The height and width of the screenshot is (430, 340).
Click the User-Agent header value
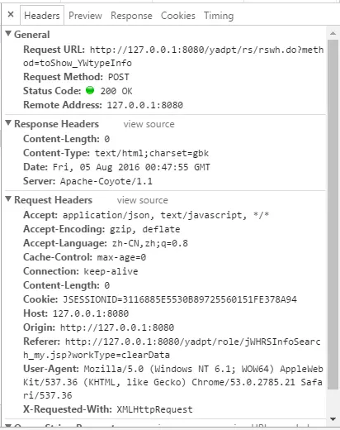(173, 382)
